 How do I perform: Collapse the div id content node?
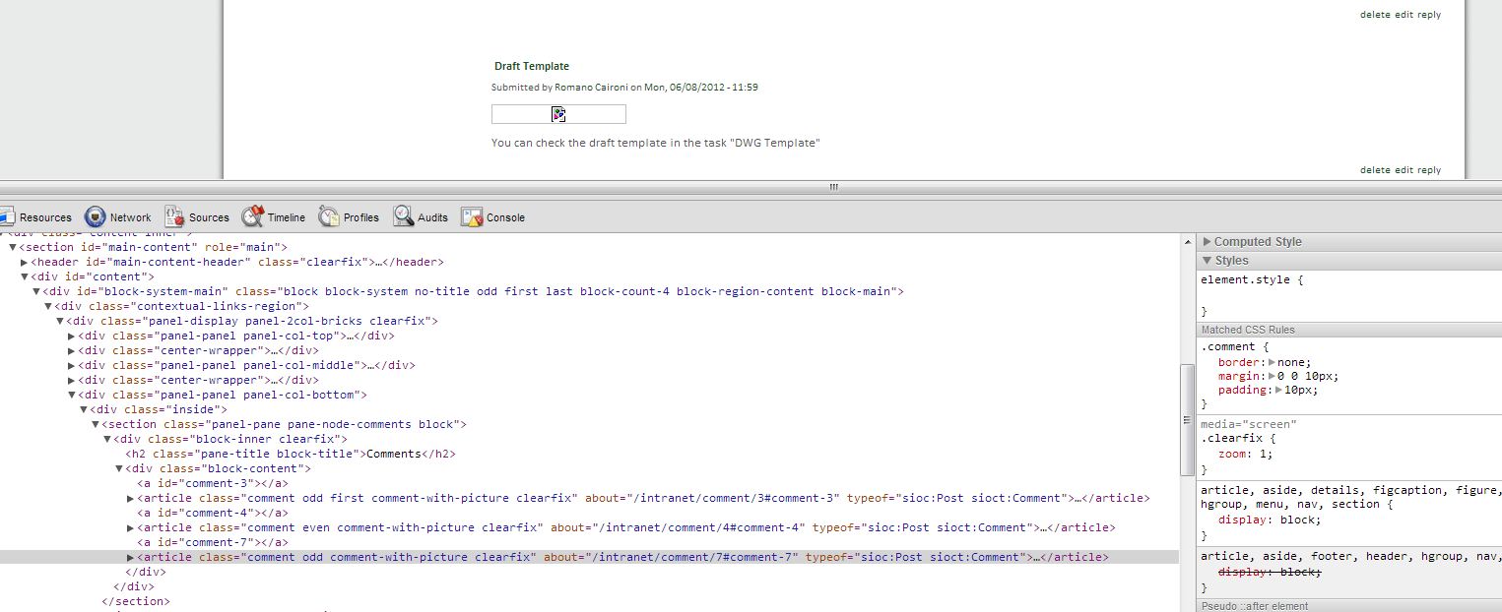[x=25, y=276]
